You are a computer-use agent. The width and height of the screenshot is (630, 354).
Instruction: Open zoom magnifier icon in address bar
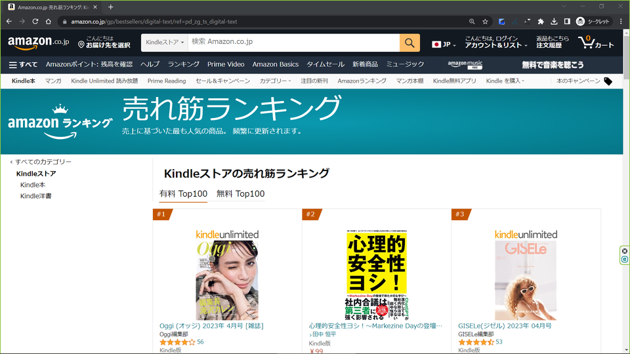coord(472,21)
